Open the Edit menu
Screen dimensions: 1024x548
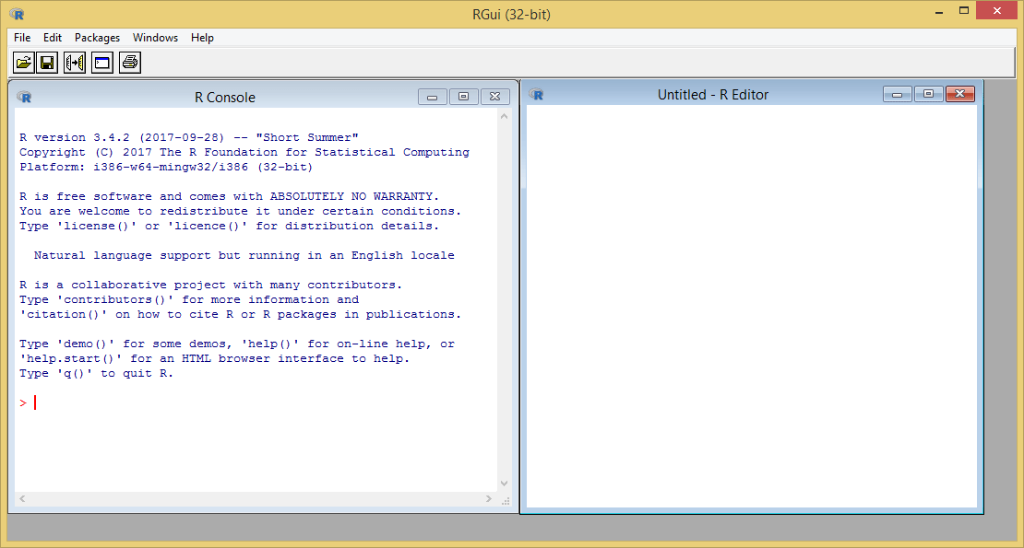(x=53, y=38)
